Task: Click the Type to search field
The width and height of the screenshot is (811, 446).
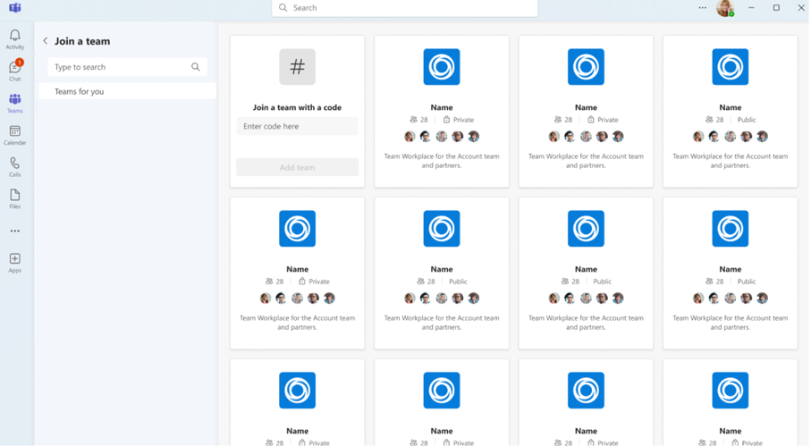Action: coord(127,67)
